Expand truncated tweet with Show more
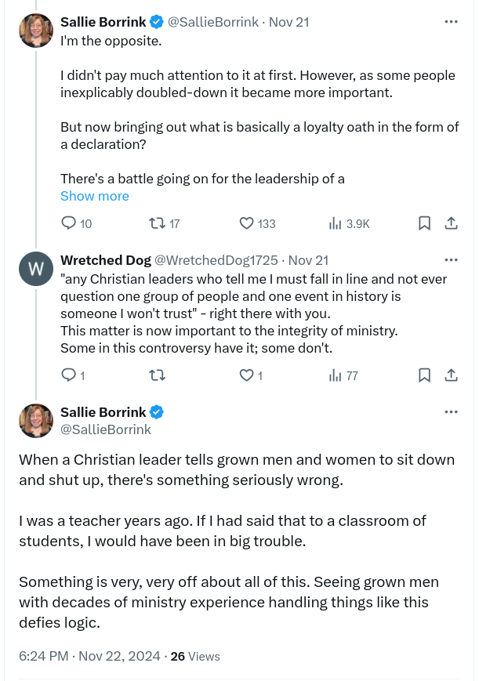Viewport: 479px width, 681px height. pos(95,196)
